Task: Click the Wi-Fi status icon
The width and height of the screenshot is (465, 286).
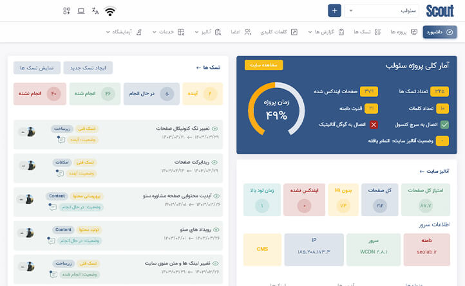Action: (110, 11)
